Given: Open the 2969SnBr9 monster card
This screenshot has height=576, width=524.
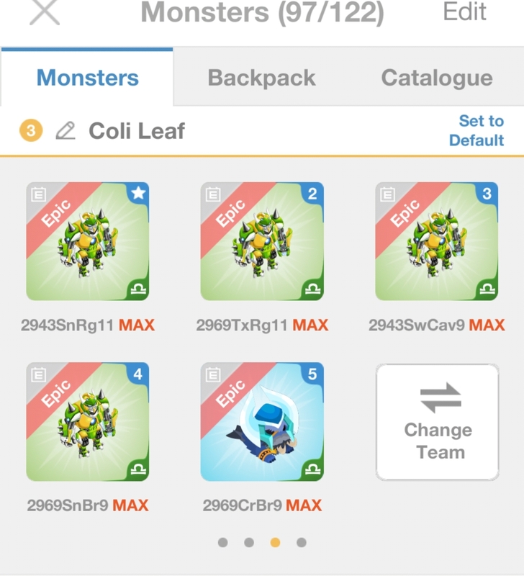Looking at the screenshot, I should click(87, 421).
